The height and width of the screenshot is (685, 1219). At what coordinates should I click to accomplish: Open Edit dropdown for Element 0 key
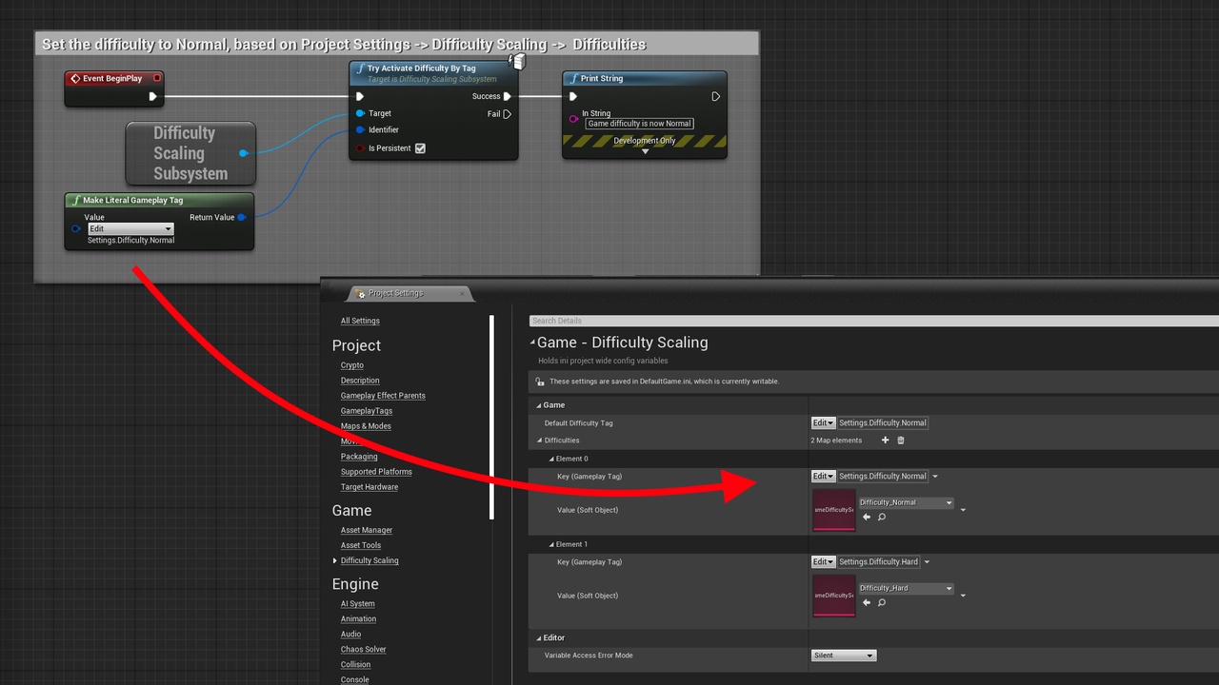[823, 477]
